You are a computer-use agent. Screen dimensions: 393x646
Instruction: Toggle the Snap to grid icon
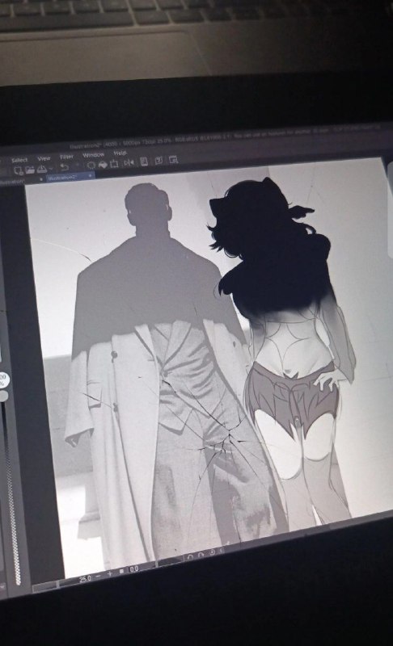[173, 160]
